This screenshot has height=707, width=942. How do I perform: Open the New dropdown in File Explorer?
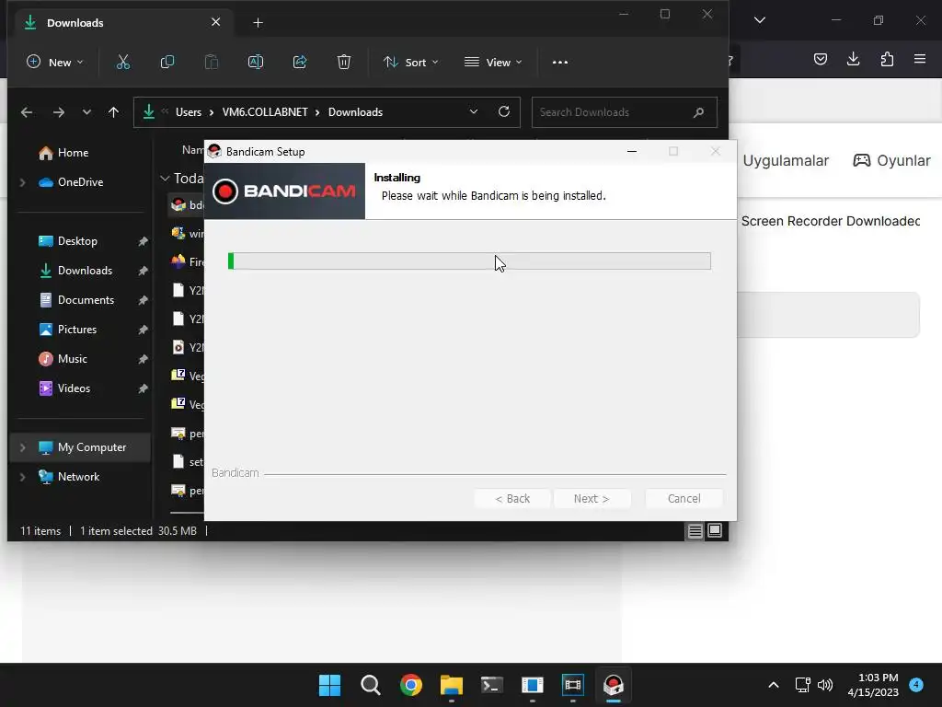pyautogui.click(x=55, y=62)
